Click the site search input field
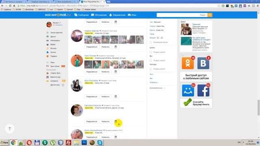Screen dimensions: 260x146 (x=182, y=15)
